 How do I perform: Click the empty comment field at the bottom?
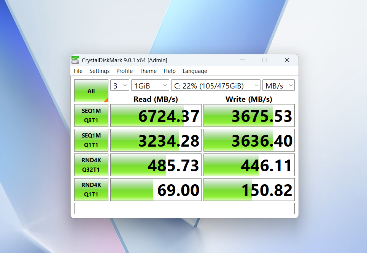(x=184, y=209)
